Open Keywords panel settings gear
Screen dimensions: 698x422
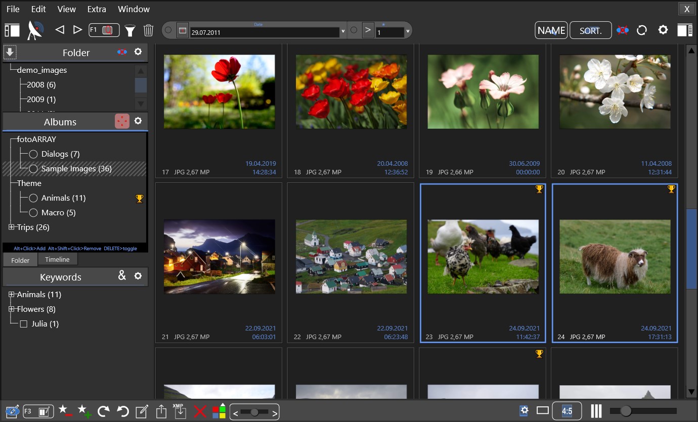pos(138,276)
